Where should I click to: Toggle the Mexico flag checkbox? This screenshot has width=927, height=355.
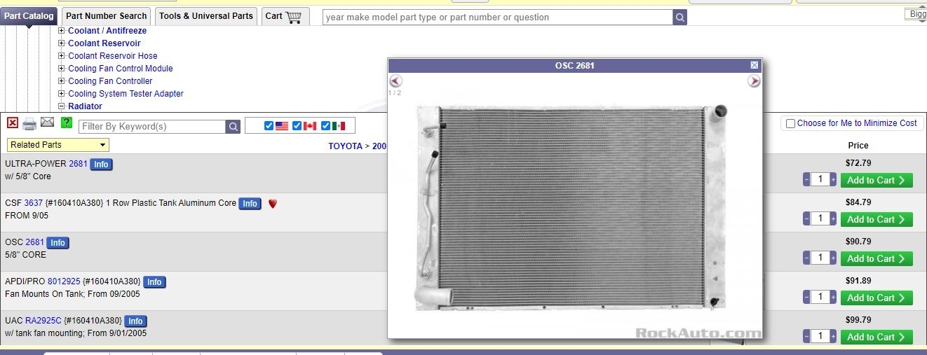(x=326, y=126)
